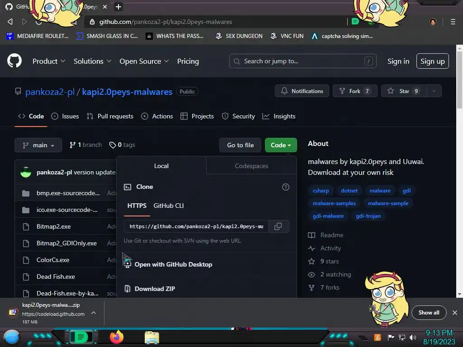Viewport: 463px width, 347px height.
Task: Click Open with GitHub Desktop
Action: tap(173, 264)
